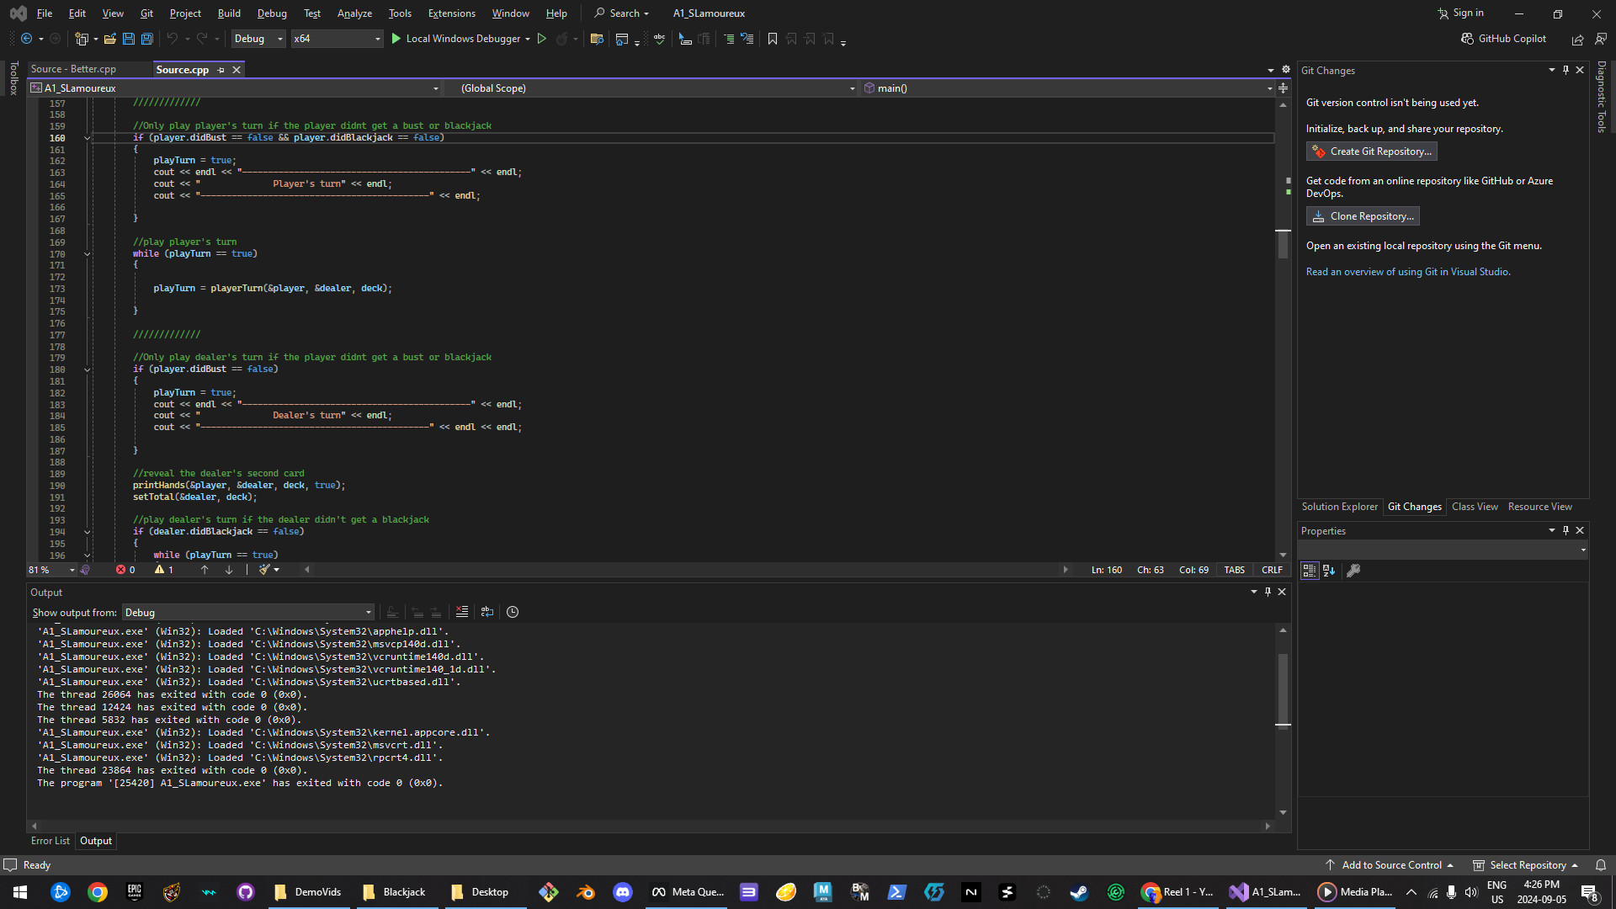
Task: Click the Find in Files icon
Action: point(597,39)
